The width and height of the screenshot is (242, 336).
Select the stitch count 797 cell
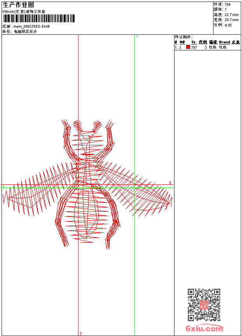[194, 47]
